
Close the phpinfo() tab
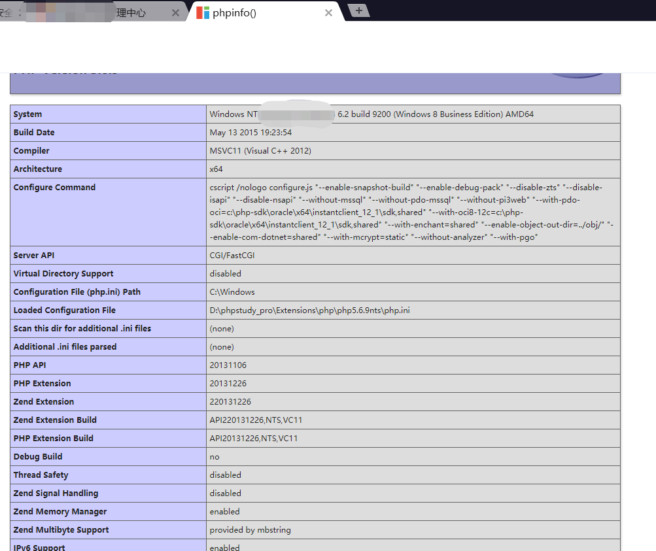[x=328, y=13]
